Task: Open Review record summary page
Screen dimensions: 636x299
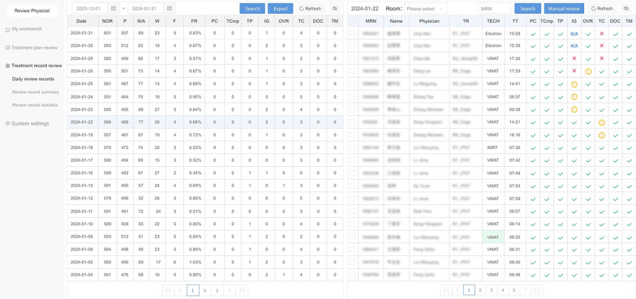Action: [x=36, y=92]
